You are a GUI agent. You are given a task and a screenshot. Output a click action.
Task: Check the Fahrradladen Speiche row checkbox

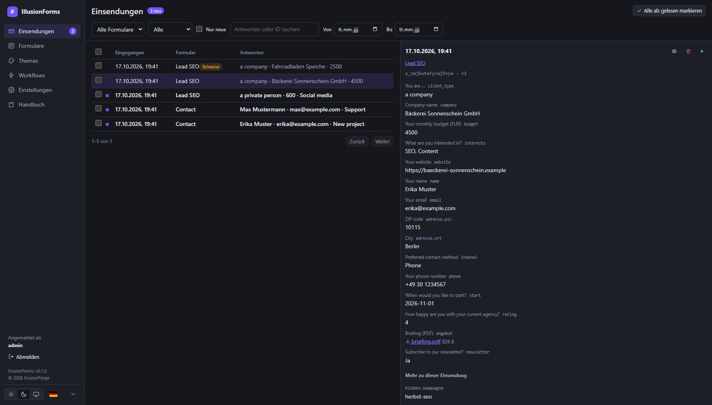[98, 66]
